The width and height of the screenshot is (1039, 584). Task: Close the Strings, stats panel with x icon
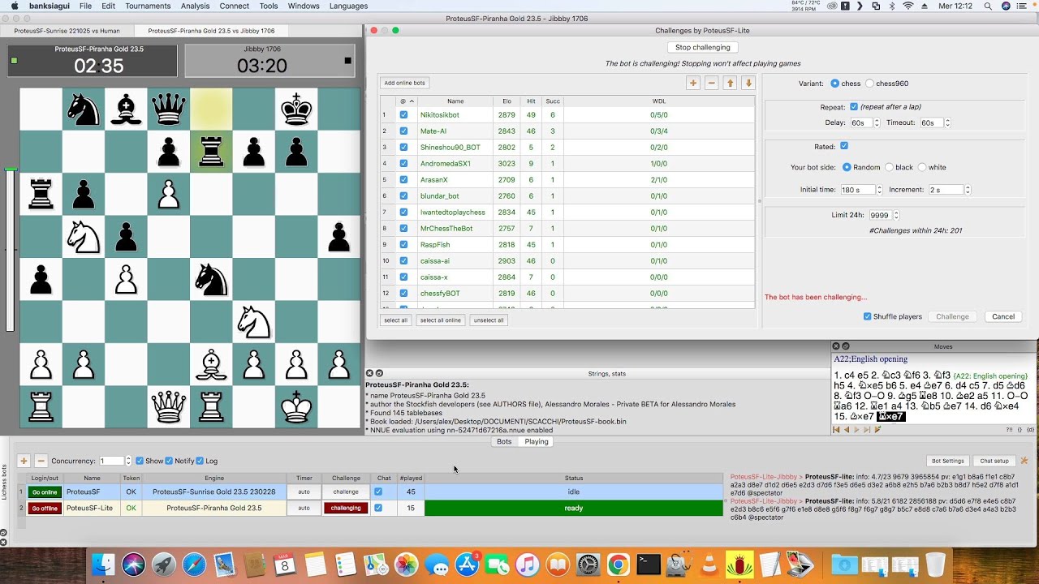[x=370, y=373]
